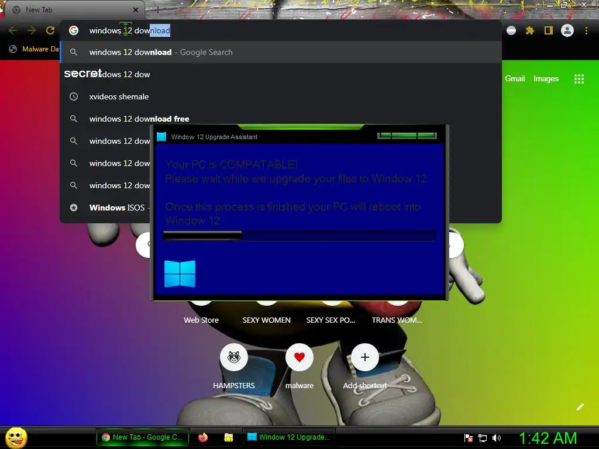Open the Extensions puzzle icon
599x449 pixels.
pos(530,30)
